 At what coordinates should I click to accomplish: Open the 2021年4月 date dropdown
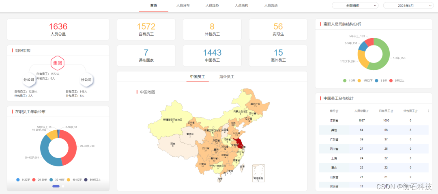click(408, 6)
